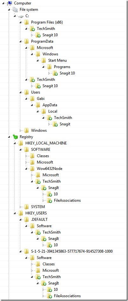
Task: Collapse the C: drive node
Action: click(x=15, y=16)
